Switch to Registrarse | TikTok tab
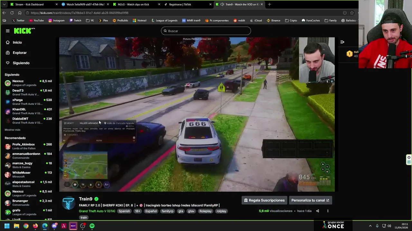This screenshot has height=231, width=412. click(188, 4)
